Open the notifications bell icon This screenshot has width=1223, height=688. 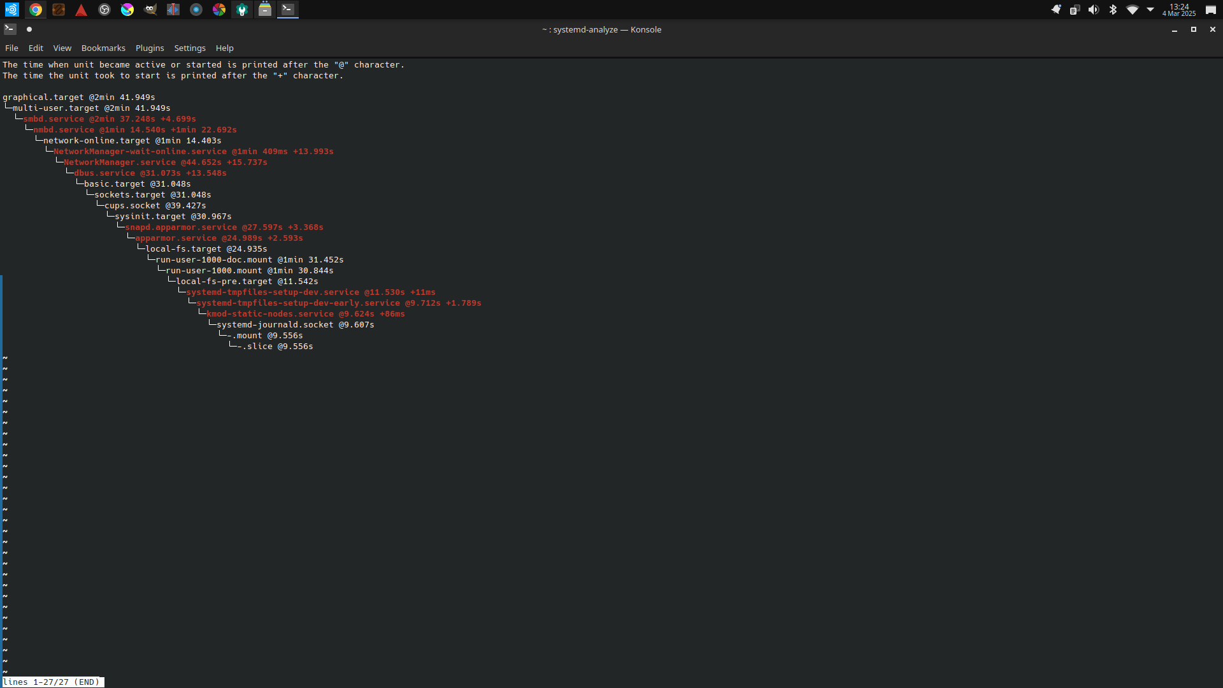coord(1056,10)
